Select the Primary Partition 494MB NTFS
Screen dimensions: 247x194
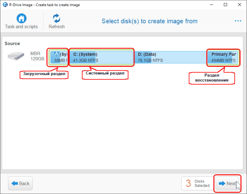pyautogui.click(x=223, y=57)
